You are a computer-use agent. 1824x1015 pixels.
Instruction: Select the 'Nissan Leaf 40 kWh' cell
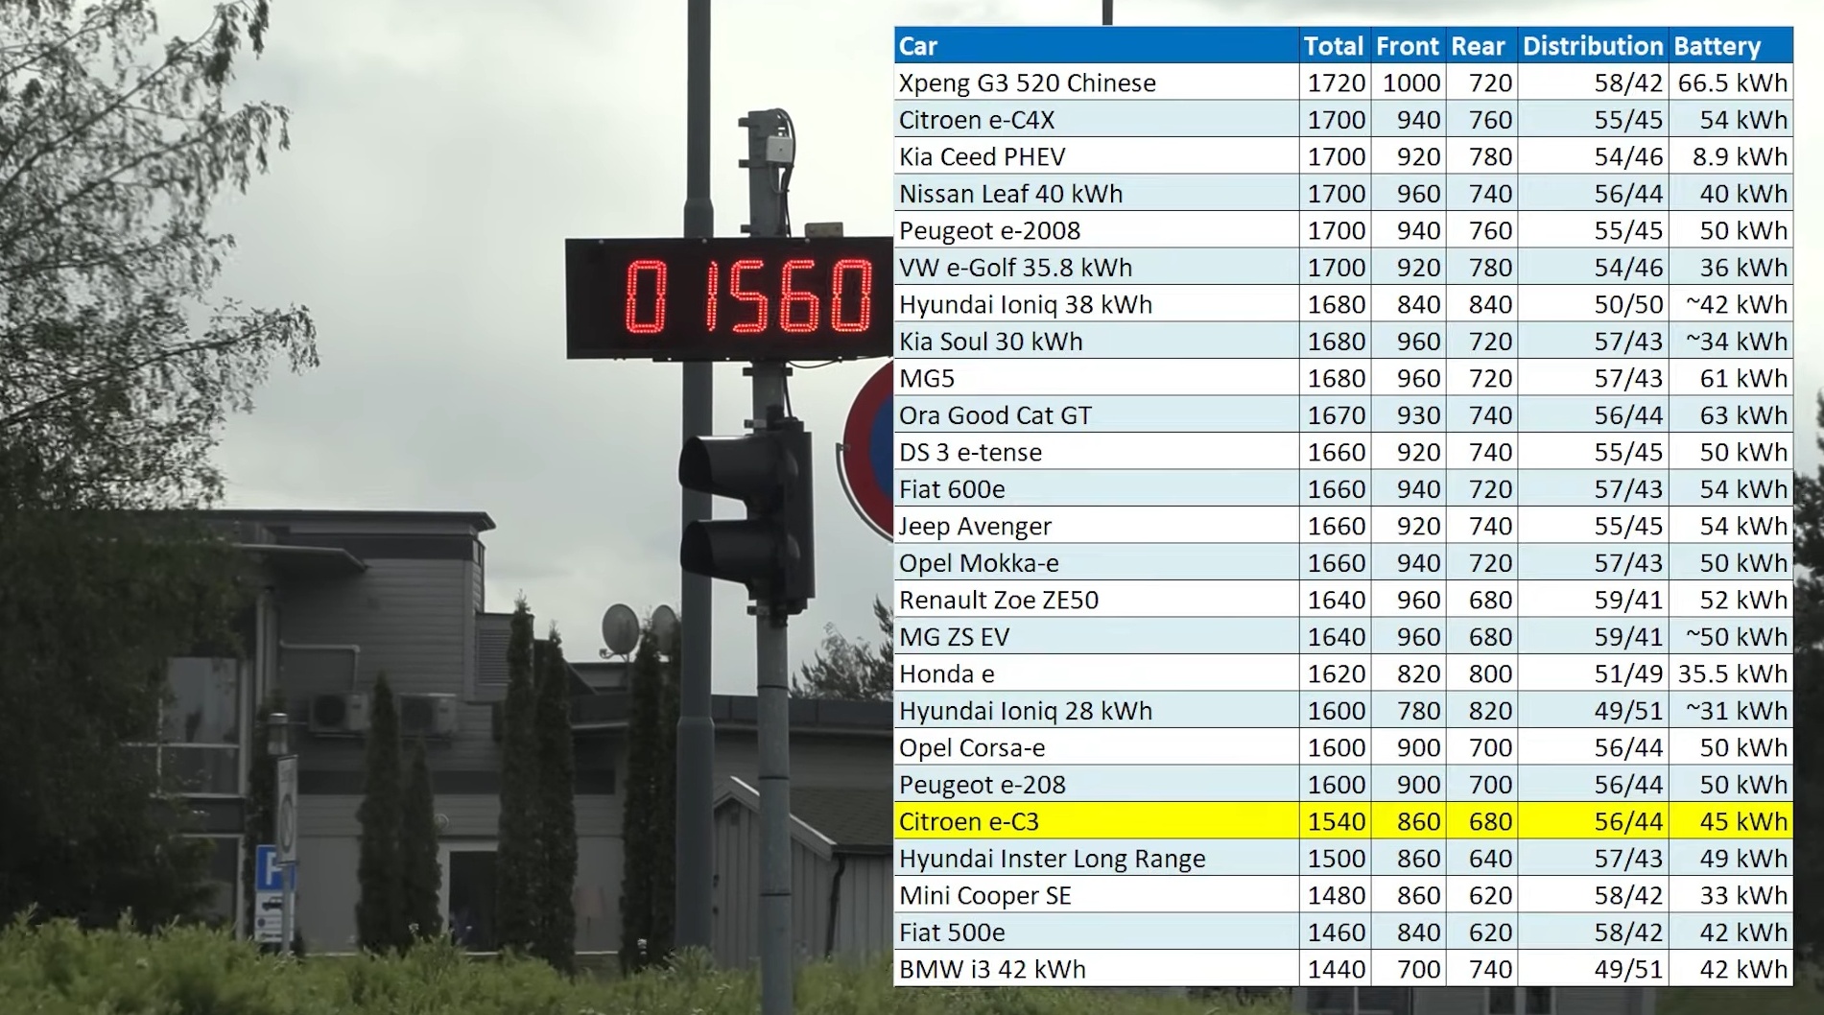[x=1097, y=194]
